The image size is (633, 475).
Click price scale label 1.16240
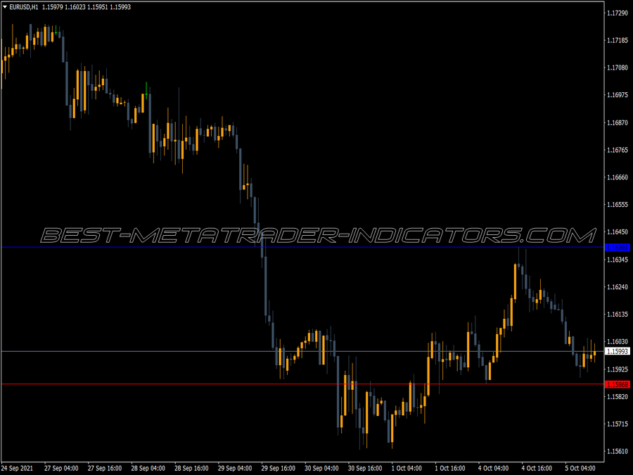618,287
